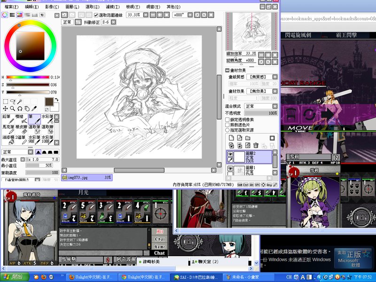The image size is (376, 282).
Task: Select 圖層2 layer thumbnail
Action: point(239,157)
